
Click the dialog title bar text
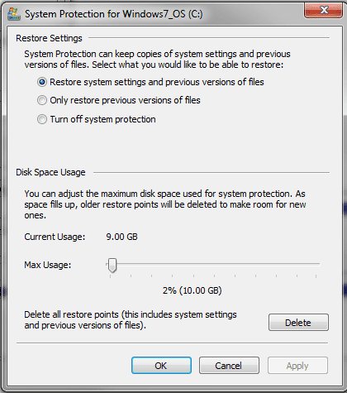tap(114, 14)
